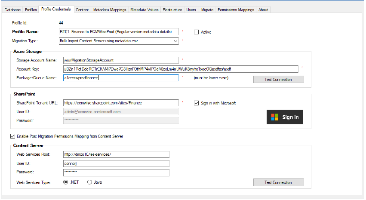This screenshot has height=200, width=366.
Task: Enable the Active checkbox
Action: (197, 32)
